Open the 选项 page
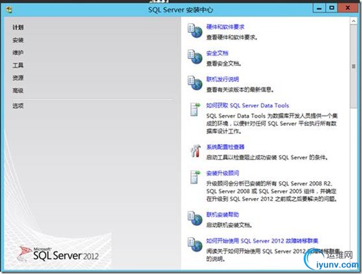 (x=18, y=106)
